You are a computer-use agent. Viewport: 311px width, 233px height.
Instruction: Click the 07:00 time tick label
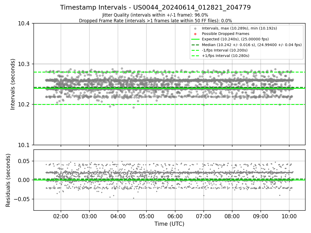pyautogui.click(x=203, y=216)
